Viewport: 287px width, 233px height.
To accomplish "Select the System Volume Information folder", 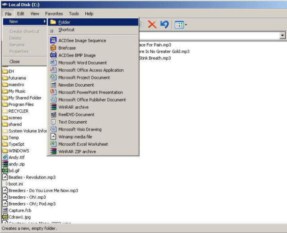I will [x=25, y=131].
